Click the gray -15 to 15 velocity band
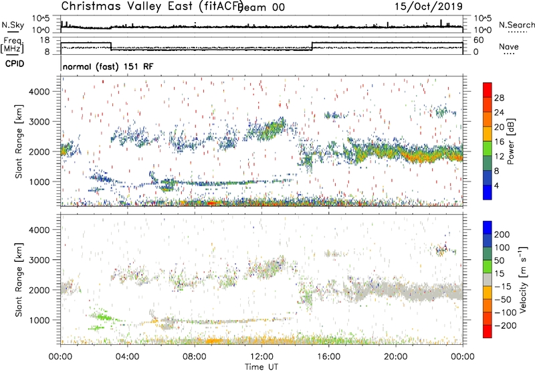Image resolution: width=535 pixels, height=371 pixels. 488,280
